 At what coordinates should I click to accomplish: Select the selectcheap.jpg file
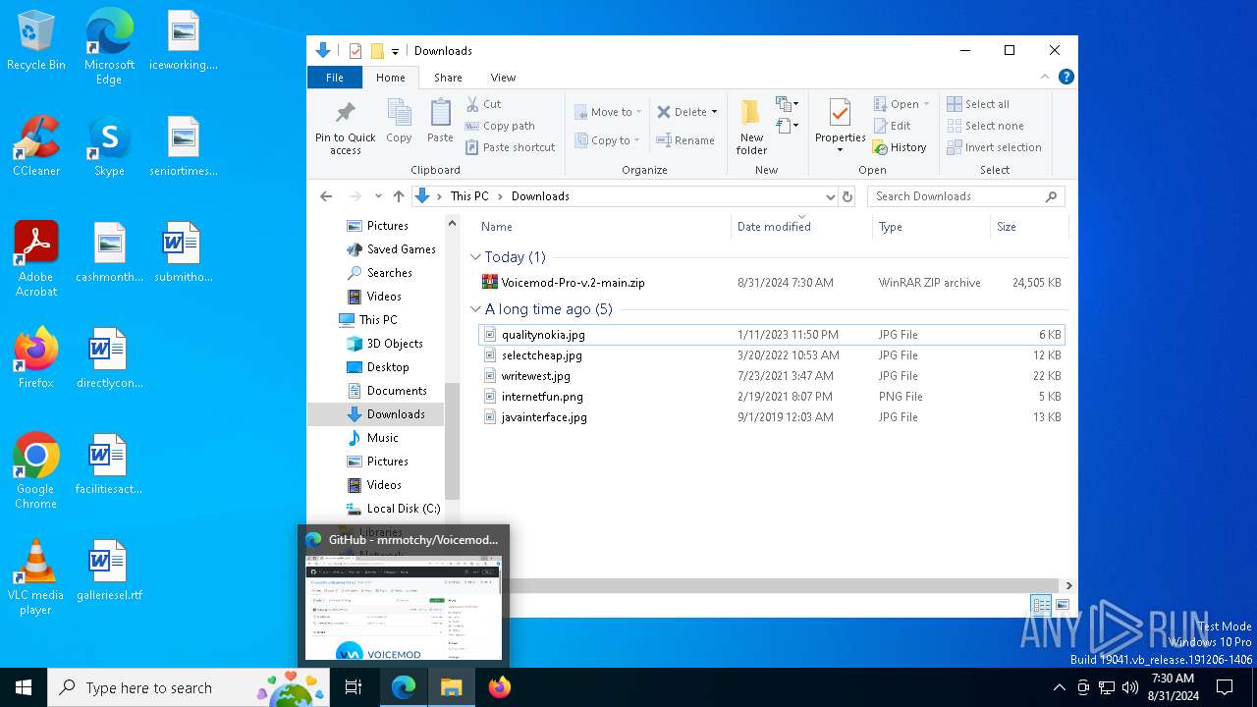pyautogui.click(x=770, y=355)
